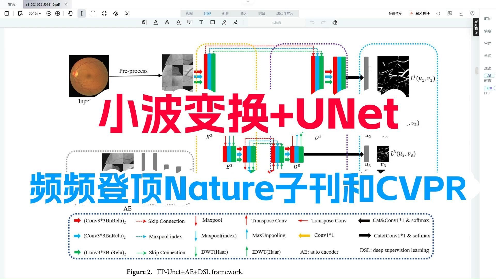This screenshot has width=496, height=279.
Task: Click the 备份恢复 button
Action: click(395, 13)
